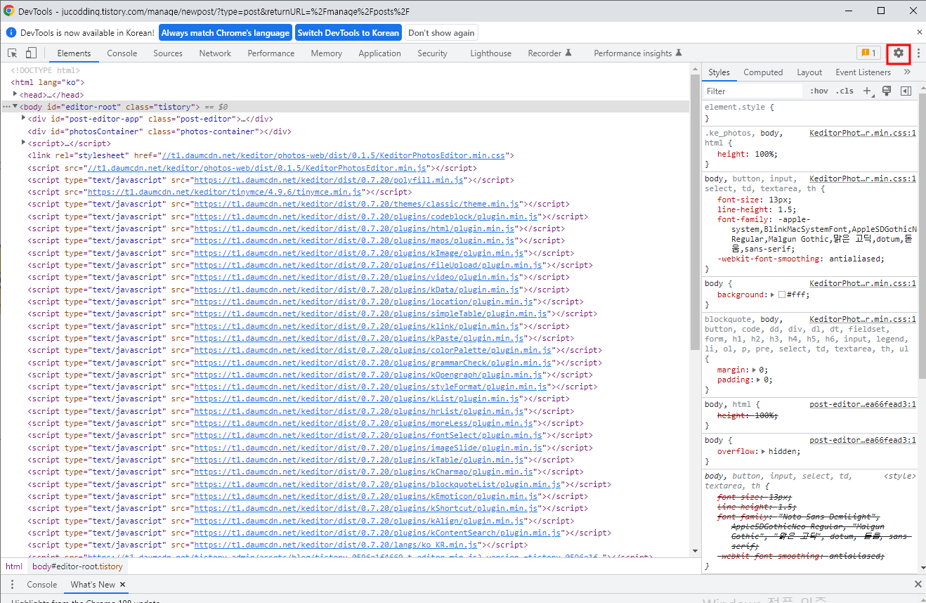Click the Chrome icon in the title bar
926x603 pixels.
[9, 11]
